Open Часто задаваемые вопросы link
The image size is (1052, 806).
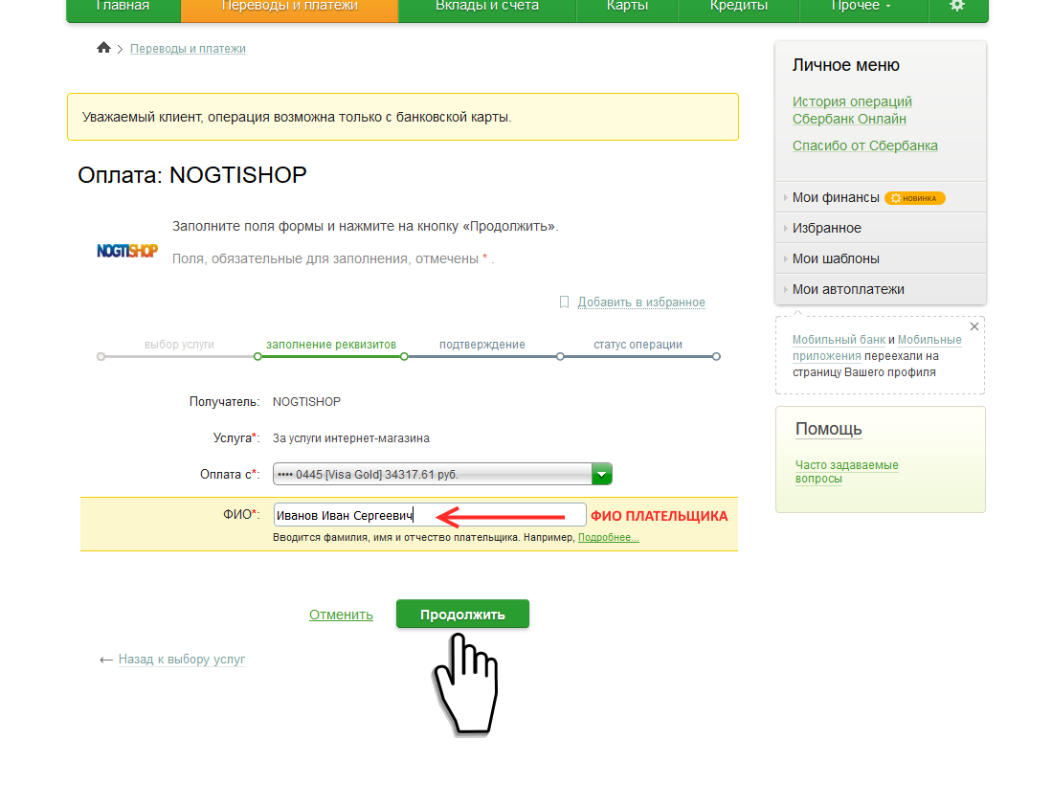tap(847, 472)
